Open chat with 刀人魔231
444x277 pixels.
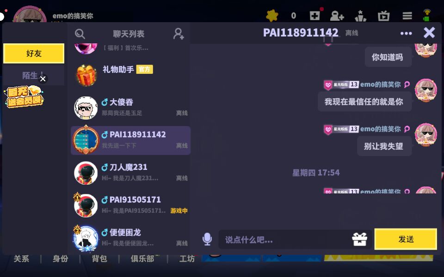click(130, 173)
